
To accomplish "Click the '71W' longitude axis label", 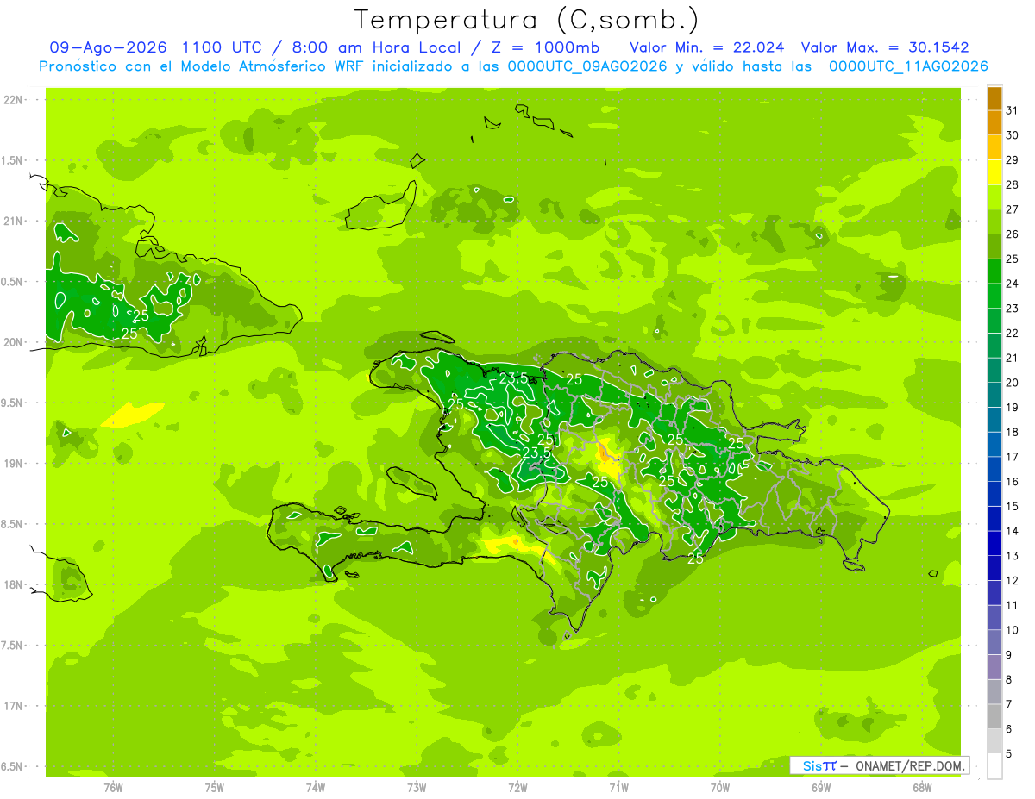I will click(618, 787).
